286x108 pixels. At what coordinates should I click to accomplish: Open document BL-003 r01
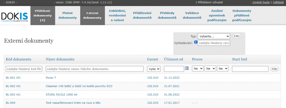coord(13,95)
